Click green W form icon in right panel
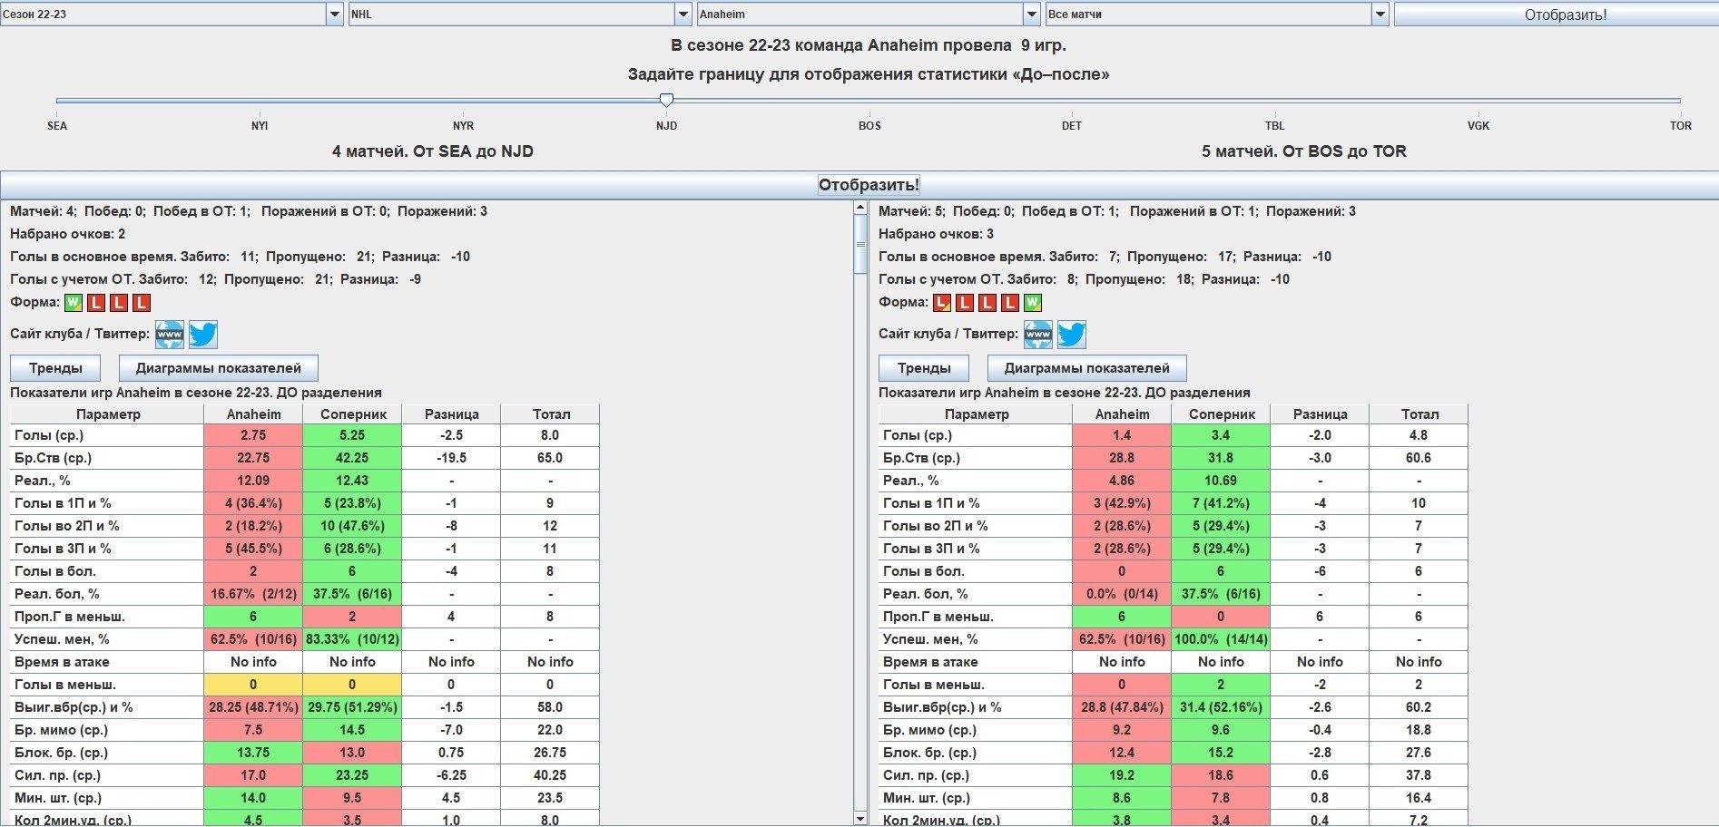Screen dimensions: 1719x827 tap(1033, 303)
